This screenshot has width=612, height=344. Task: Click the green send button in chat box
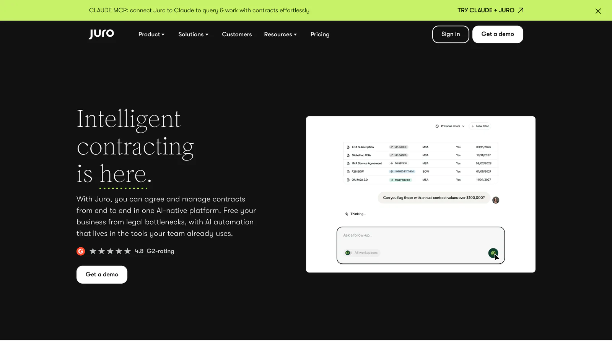pyautogui.click(x=493, y=253)
